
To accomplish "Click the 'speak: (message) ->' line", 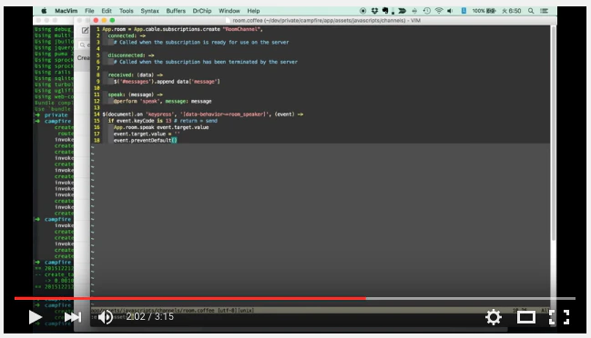I will tap(136, 94).
